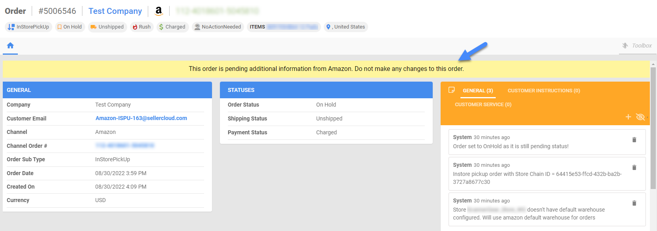Open the customer email link
The width and height of the screenshot is (657, 231).
[141, 118]
